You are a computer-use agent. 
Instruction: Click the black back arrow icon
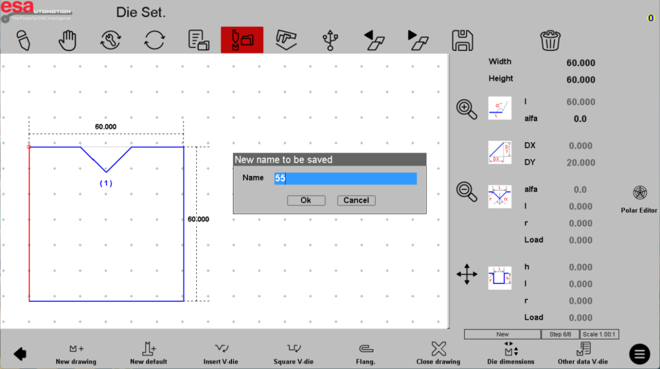20,354
